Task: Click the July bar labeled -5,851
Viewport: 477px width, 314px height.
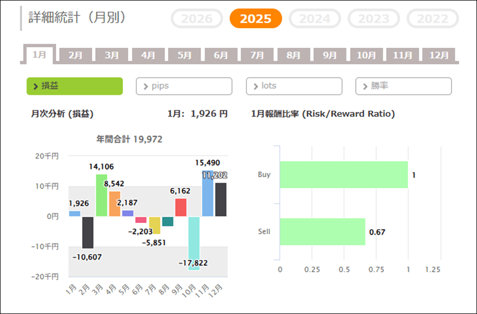Action: [x=155, y=225]
